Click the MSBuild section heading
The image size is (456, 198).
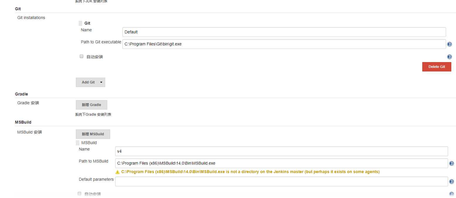point(23,122)
